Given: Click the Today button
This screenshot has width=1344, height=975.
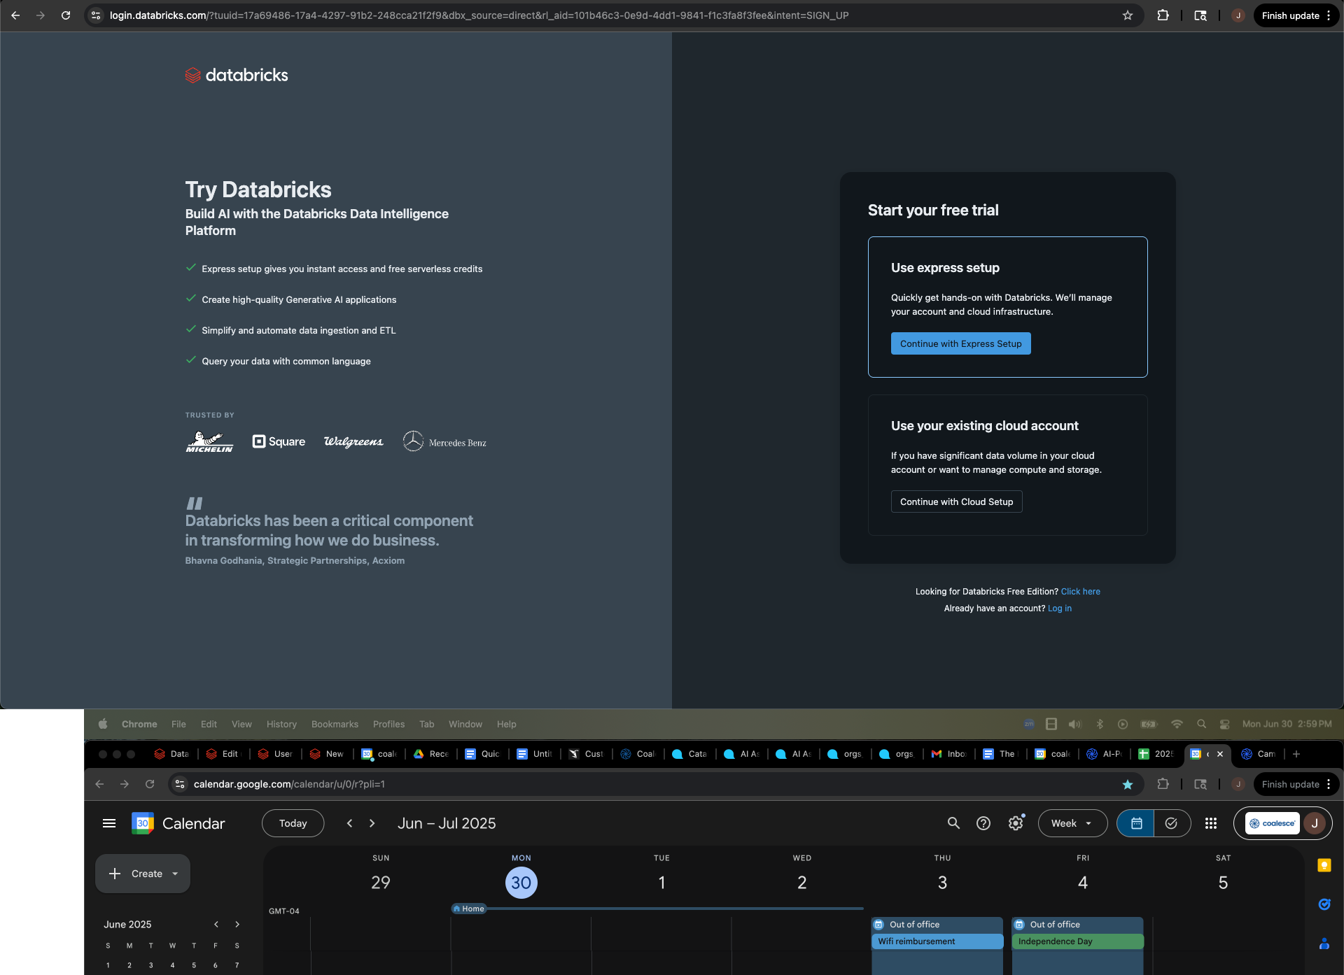Looking at the screenshot, I should 293,823.
